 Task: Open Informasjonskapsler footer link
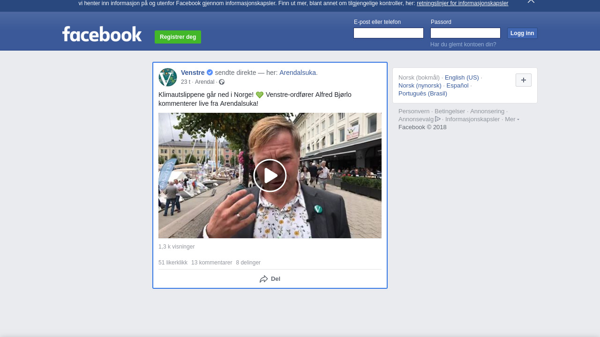pos(472,119)
